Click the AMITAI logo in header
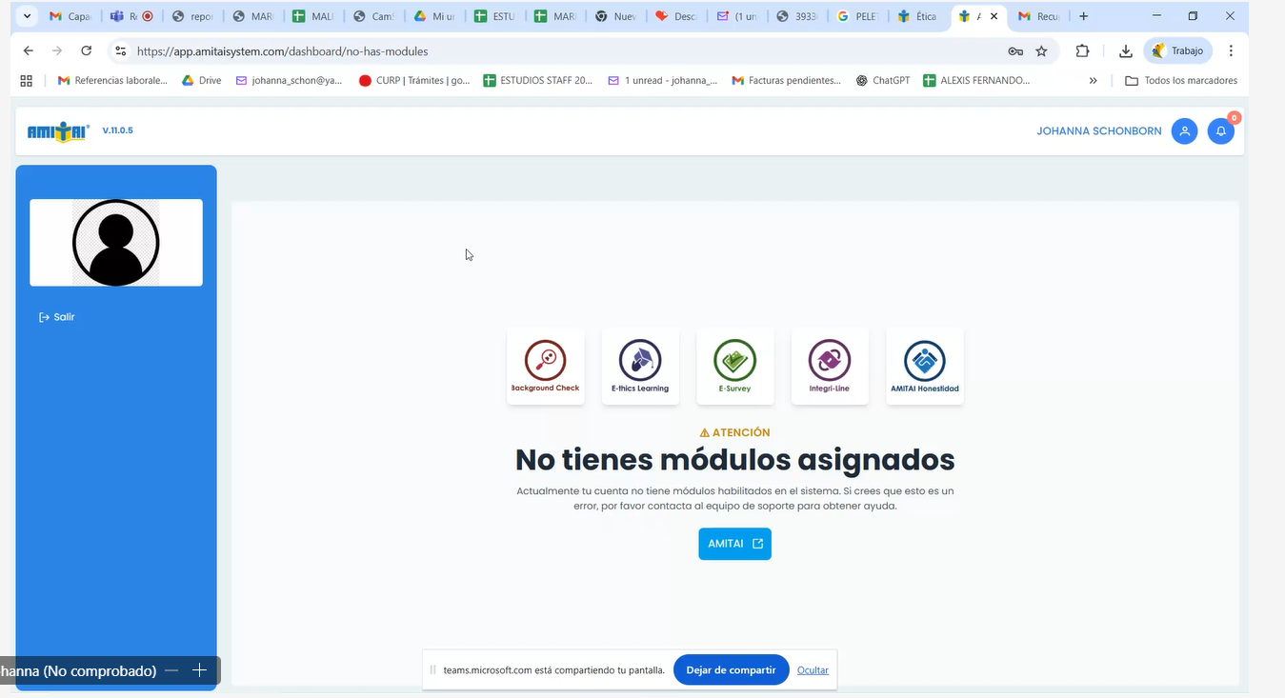 58,131
